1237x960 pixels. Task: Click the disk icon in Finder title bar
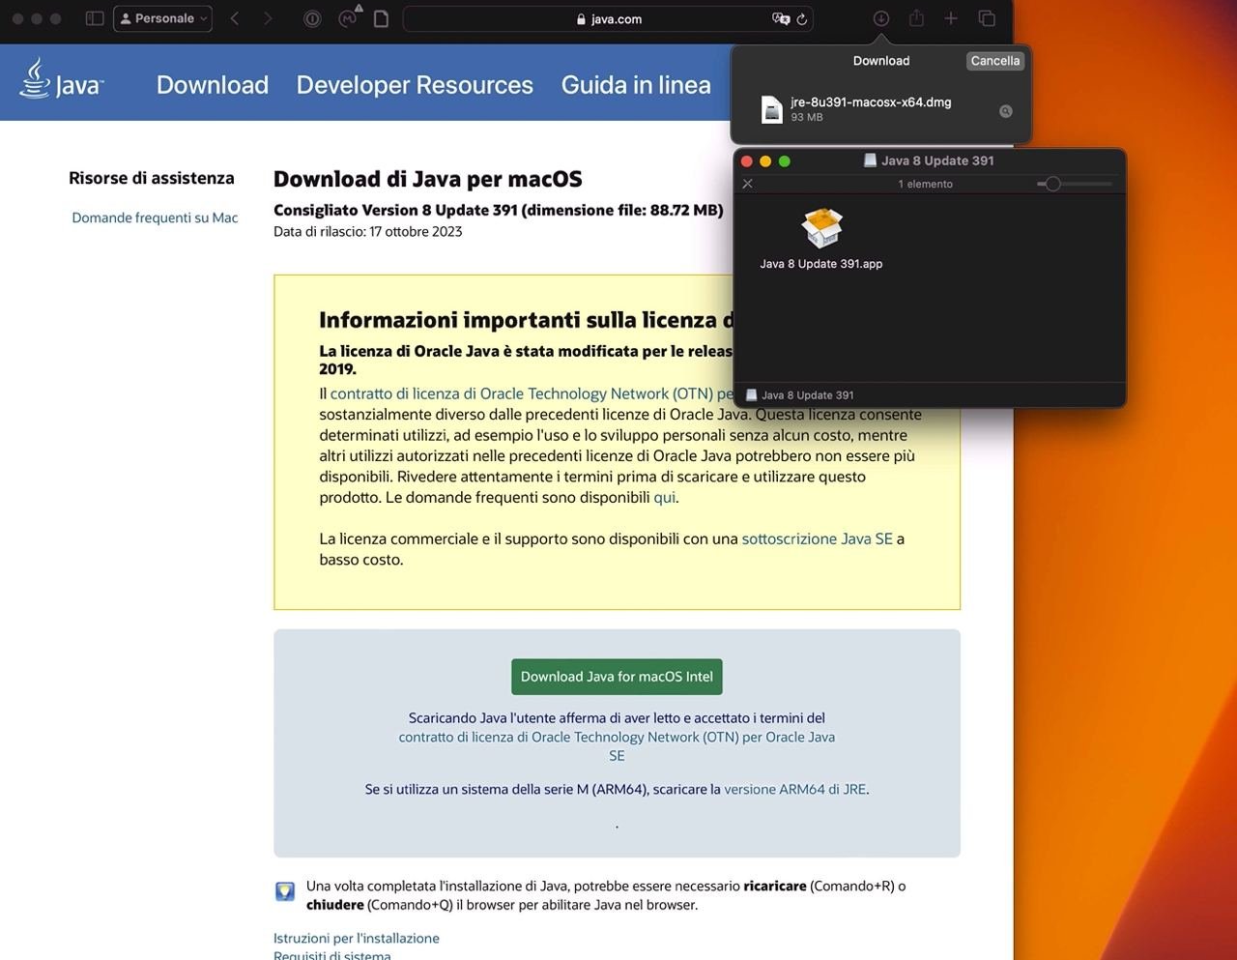coord(870,160)
